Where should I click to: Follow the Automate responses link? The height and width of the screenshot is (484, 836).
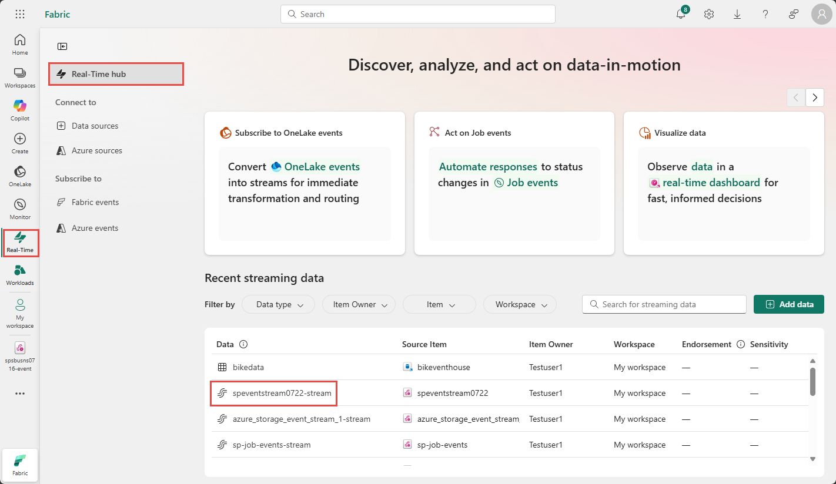coord(488,167)
